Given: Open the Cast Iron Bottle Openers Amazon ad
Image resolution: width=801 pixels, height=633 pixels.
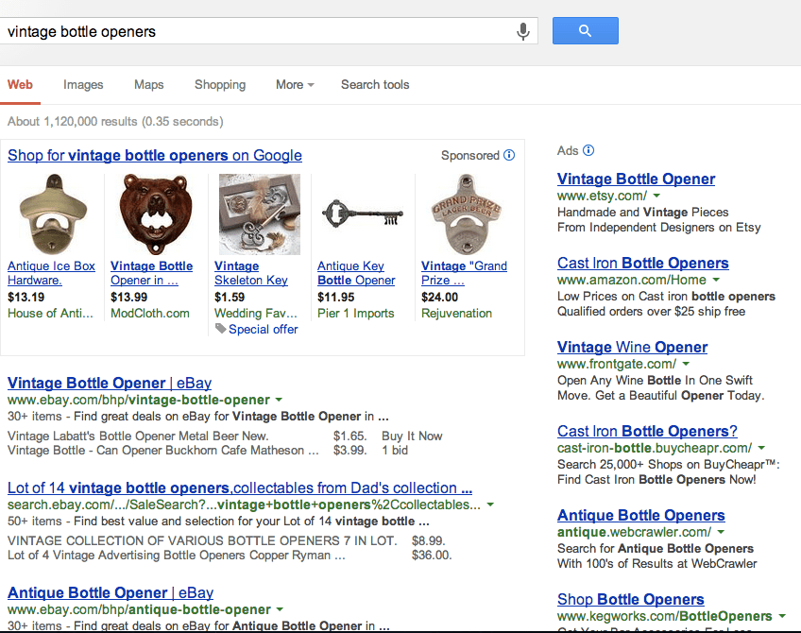Looking at the screenshot, I should tap(642, 263).
